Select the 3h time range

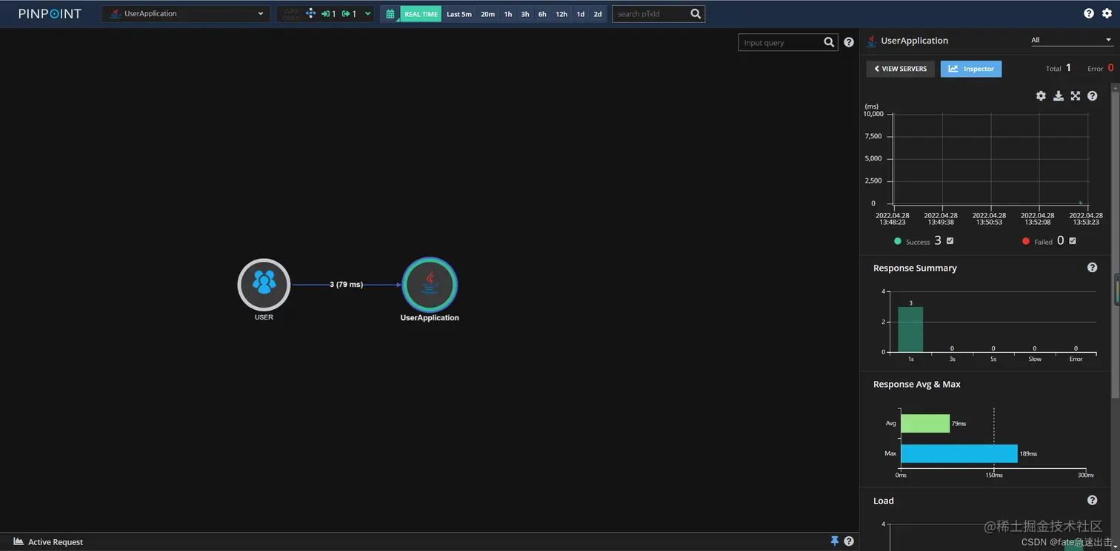(x=525, y=14)
